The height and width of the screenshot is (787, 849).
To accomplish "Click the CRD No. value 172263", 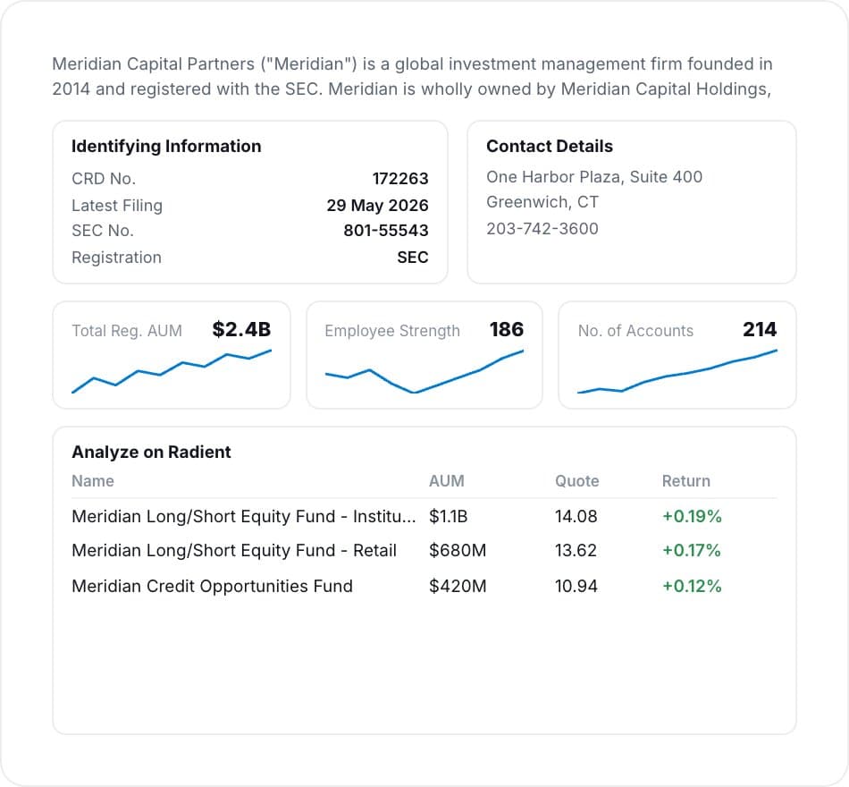I will click(x=400, y=178).
